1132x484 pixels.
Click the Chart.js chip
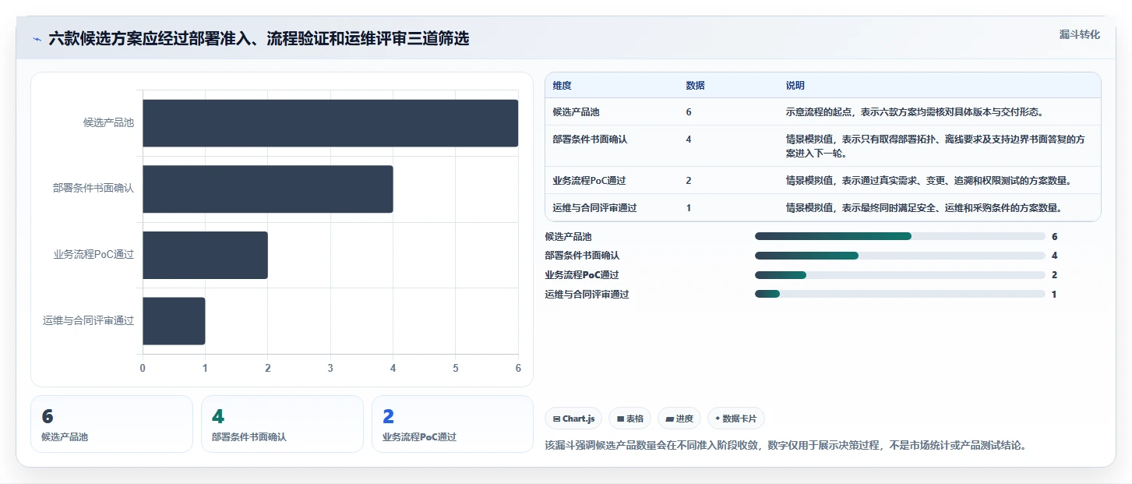pos(573,419)
